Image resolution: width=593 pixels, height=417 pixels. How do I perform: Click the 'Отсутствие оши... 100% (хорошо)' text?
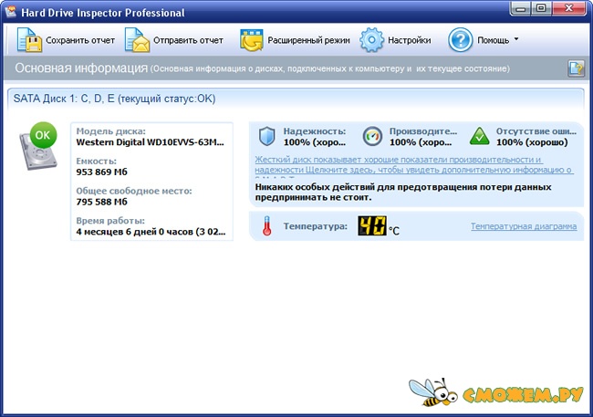coord(536,137)
